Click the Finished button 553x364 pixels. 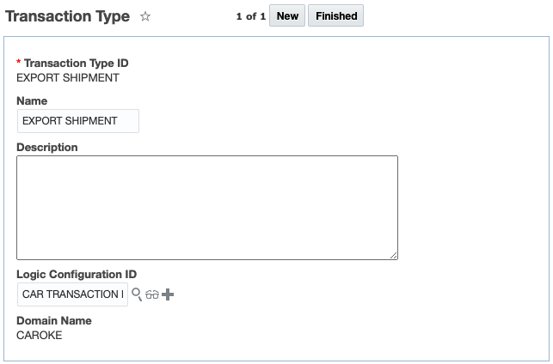click(x=336, y=16)
